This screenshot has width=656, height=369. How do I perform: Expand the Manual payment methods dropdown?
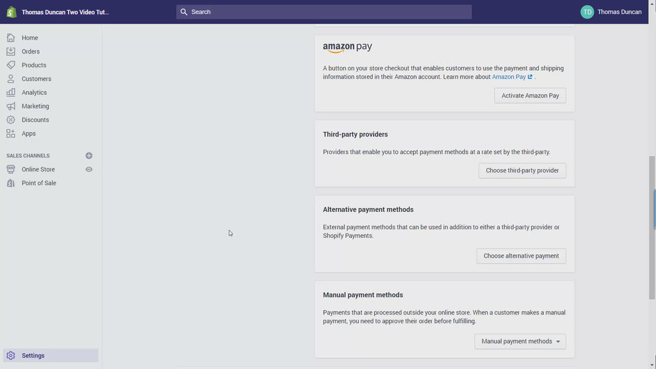pyautogui.click(x=520, y=341)
